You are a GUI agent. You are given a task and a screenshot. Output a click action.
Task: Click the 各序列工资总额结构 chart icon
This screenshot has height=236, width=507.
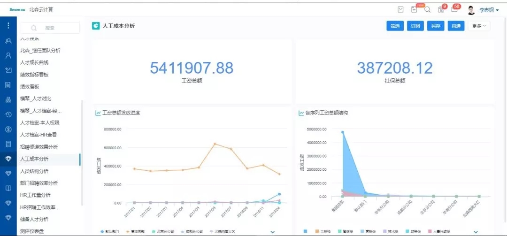click(x=301, y=113)
